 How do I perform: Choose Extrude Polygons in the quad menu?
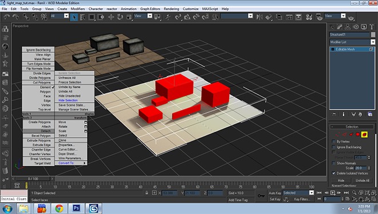(38, 141)
